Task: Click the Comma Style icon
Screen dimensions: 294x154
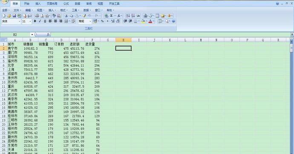Action: (107, 21)
